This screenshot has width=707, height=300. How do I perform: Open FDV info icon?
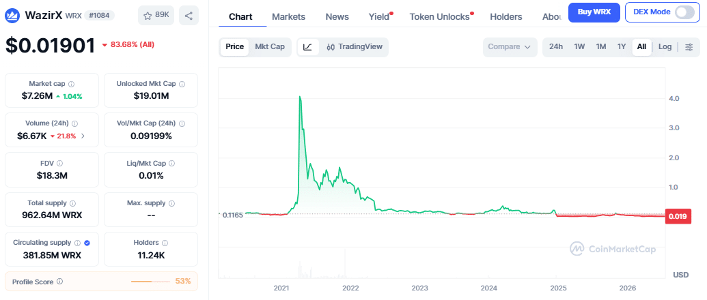click(60, 163)
